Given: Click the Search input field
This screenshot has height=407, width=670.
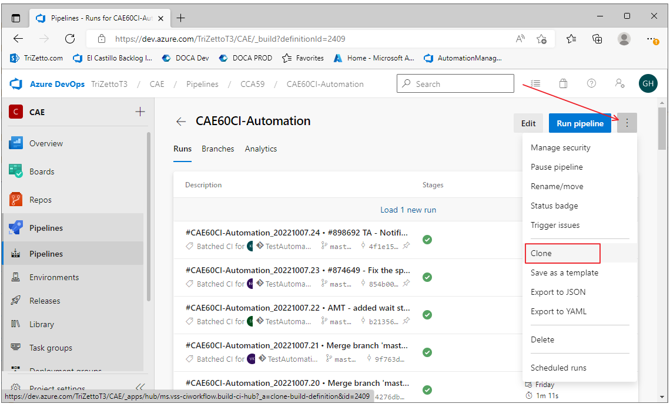Looking at the screenshot, I should point(455,84).
